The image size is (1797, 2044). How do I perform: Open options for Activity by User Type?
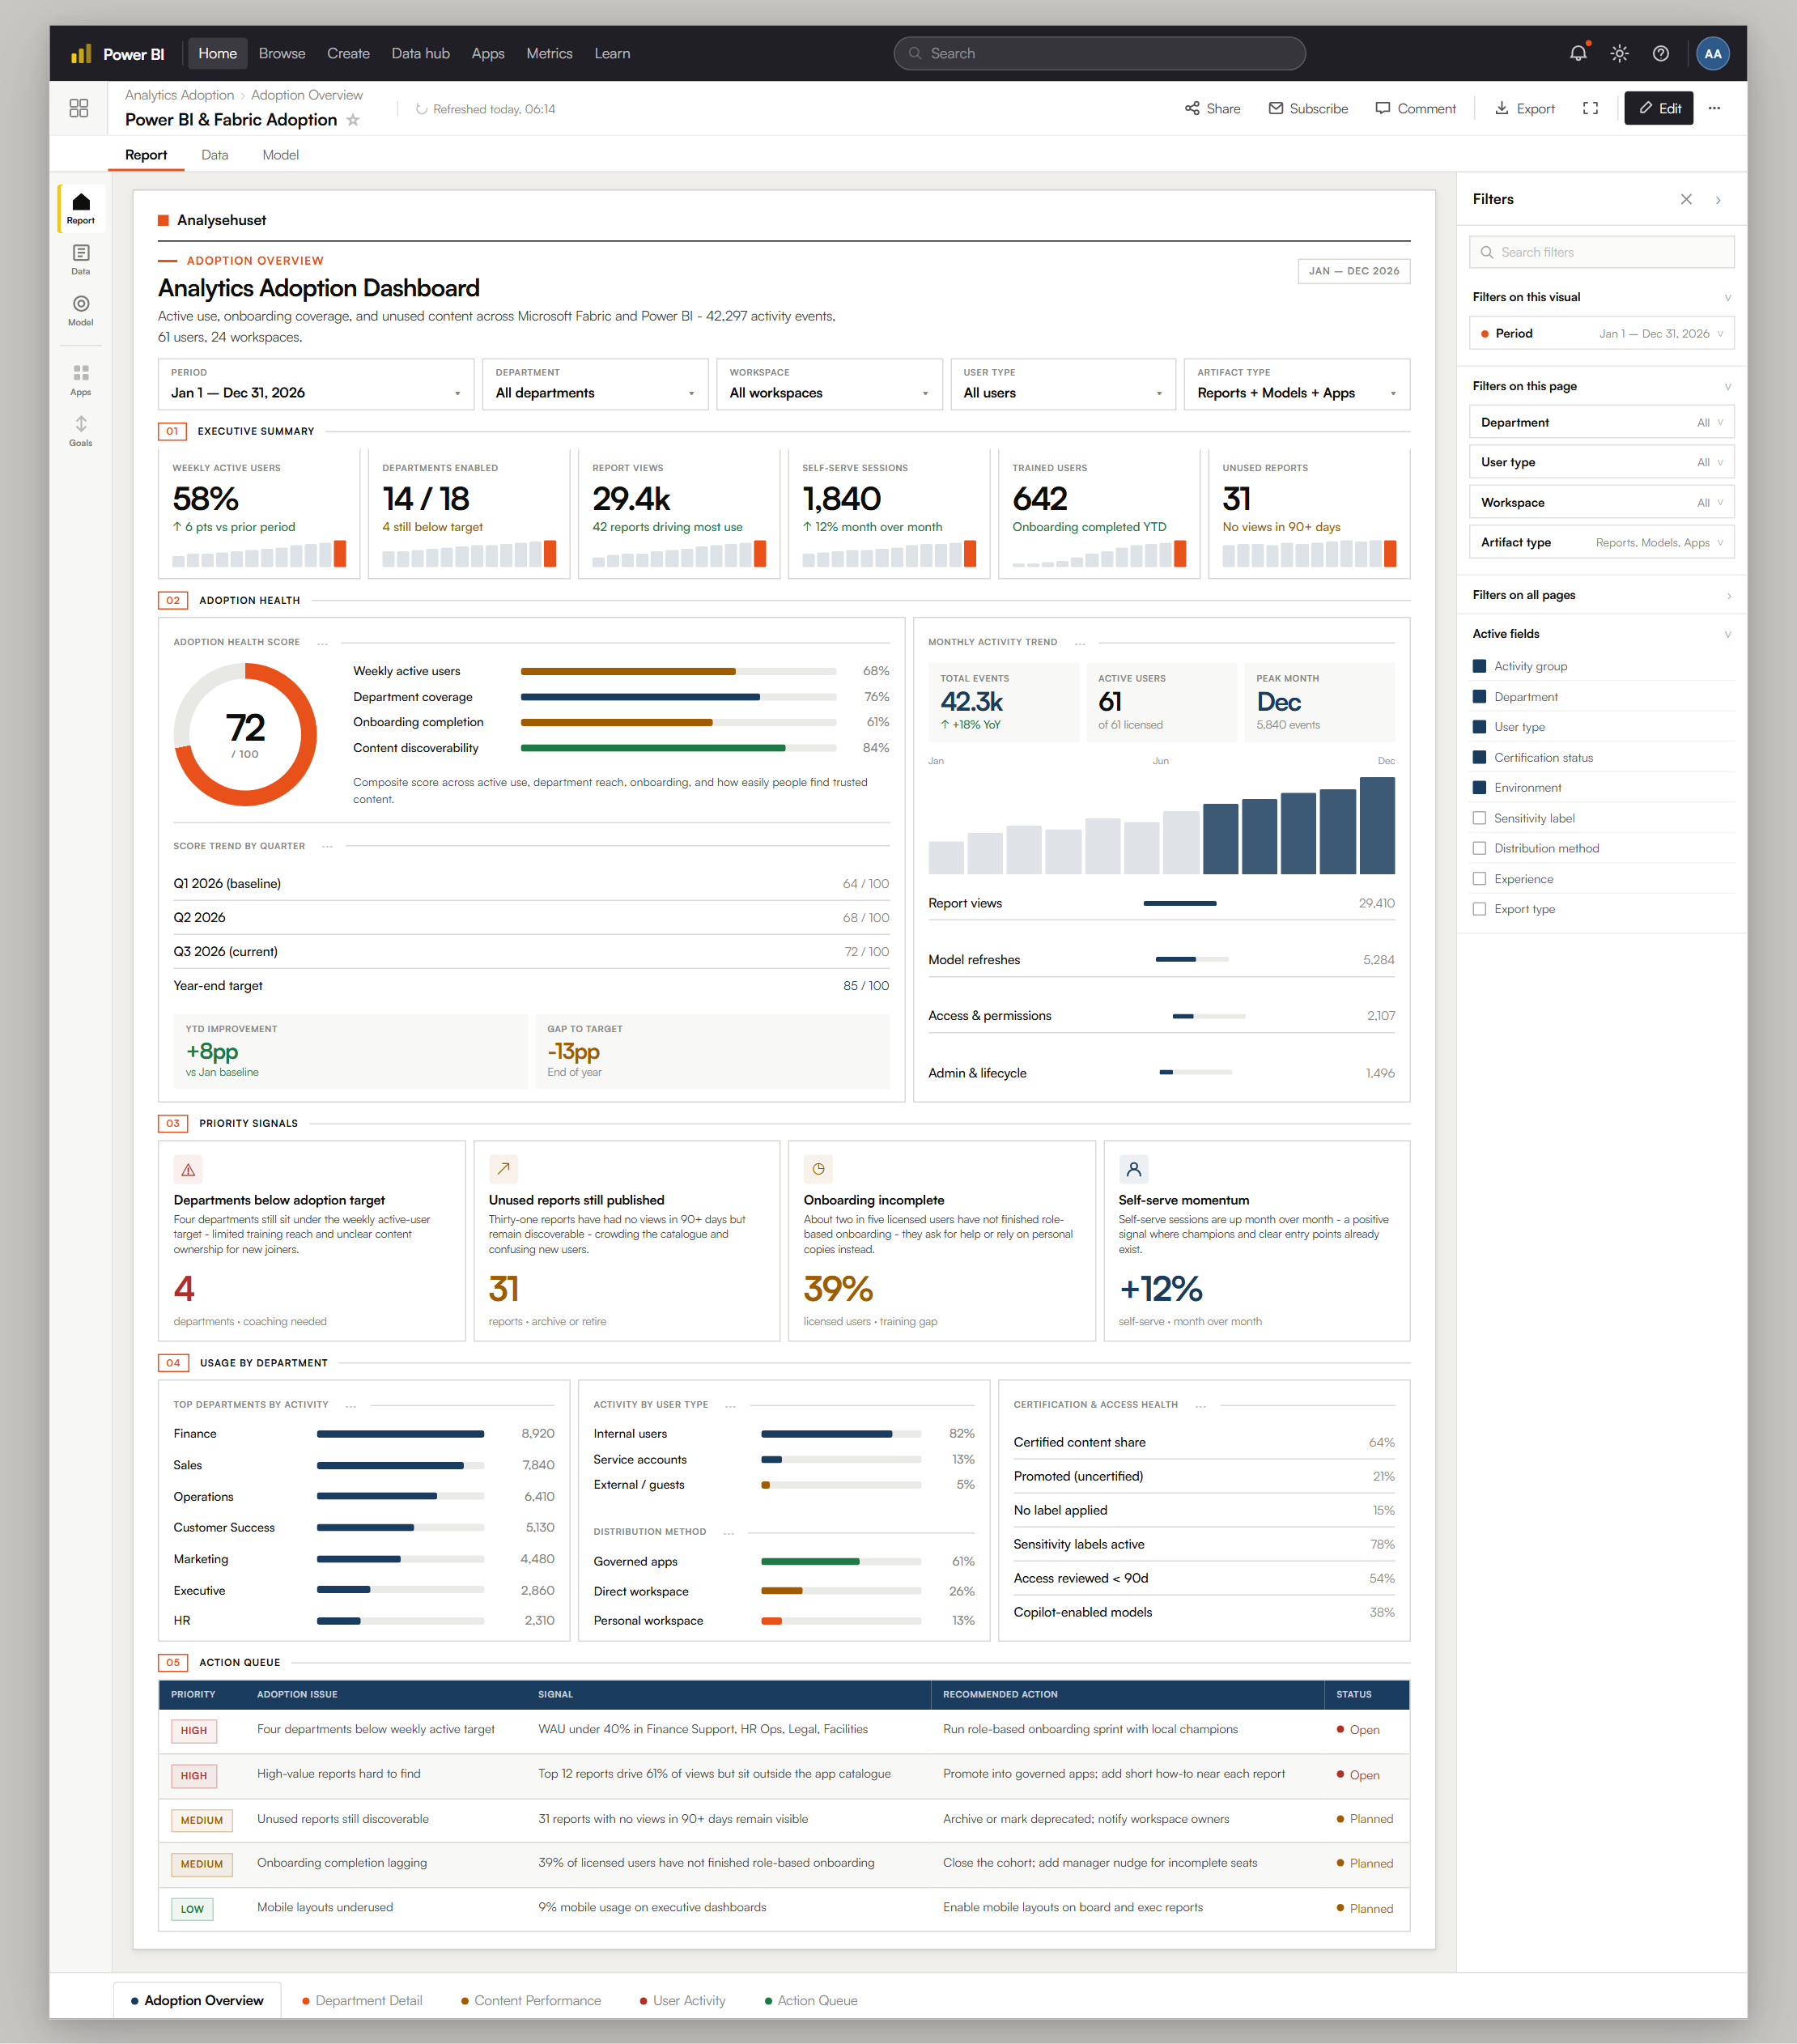tap(730, 1406)
